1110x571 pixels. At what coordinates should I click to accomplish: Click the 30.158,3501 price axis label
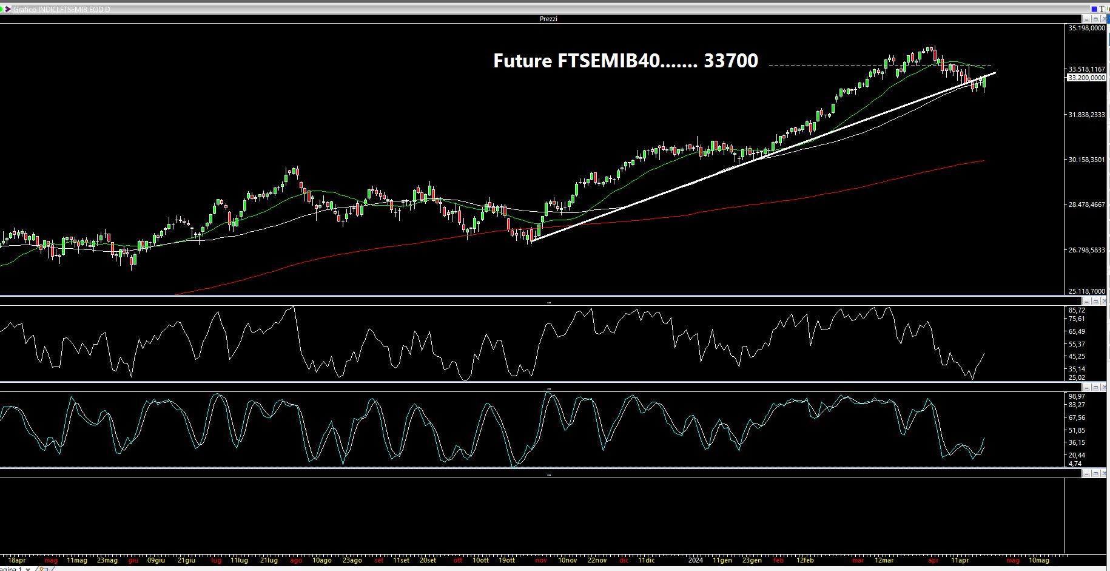pos(1086,160)
